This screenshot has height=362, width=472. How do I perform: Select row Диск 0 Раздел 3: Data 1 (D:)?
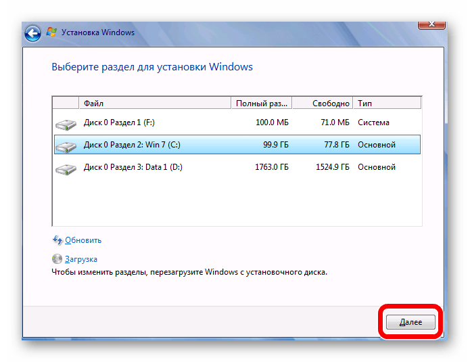click(x=237, y=167)
